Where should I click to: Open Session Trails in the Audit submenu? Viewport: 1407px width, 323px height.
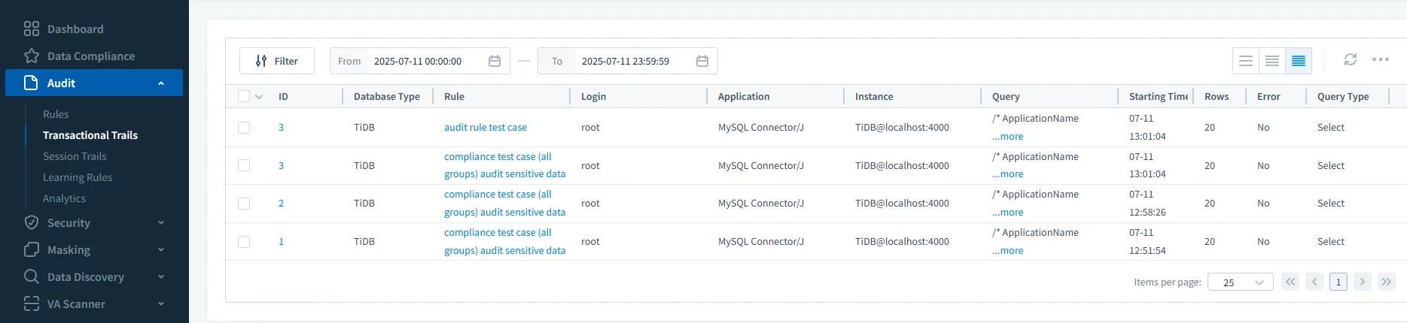pos(75,156)
